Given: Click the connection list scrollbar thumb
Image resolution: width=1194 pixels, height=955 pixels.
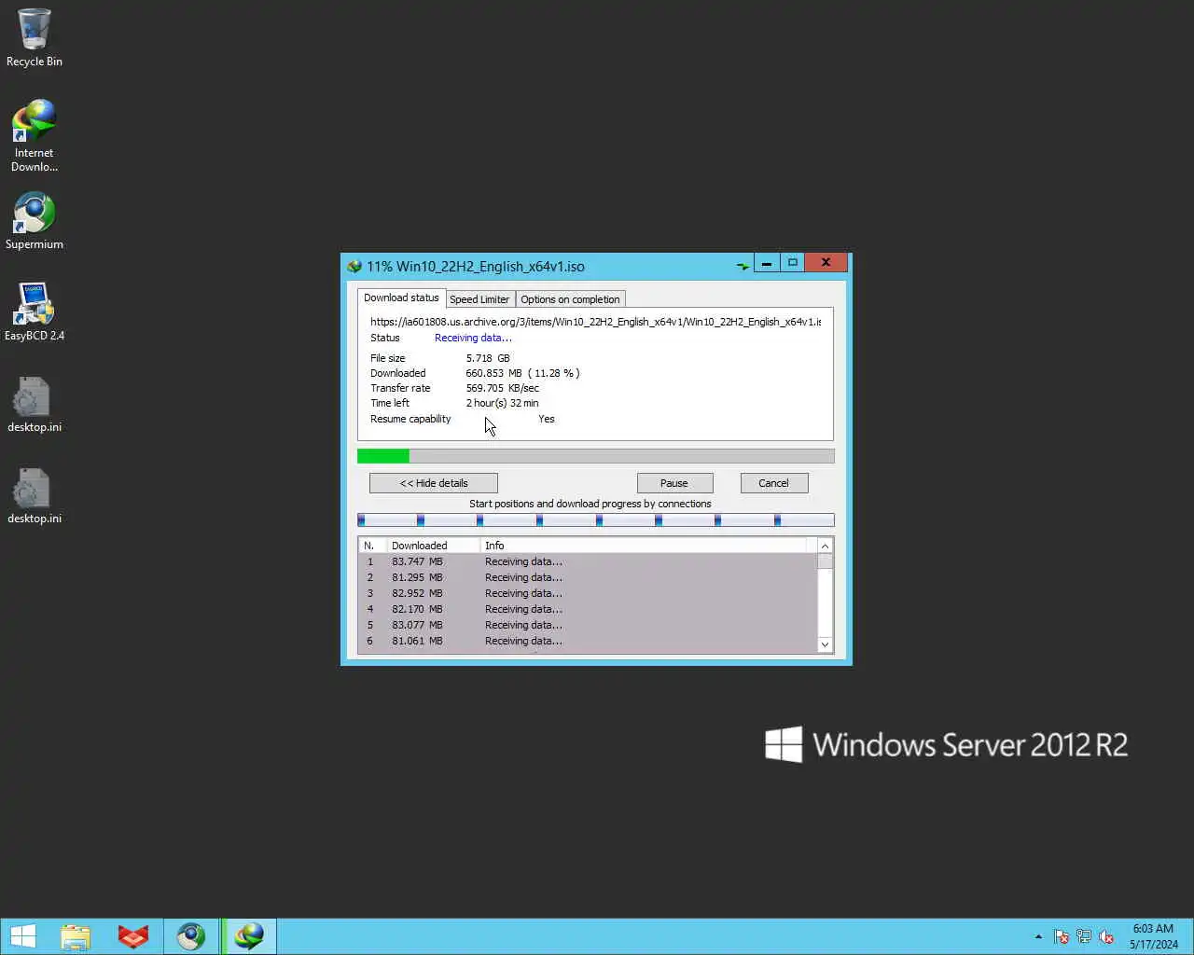Looking at the screenshot, I should (x=825, y=562).
